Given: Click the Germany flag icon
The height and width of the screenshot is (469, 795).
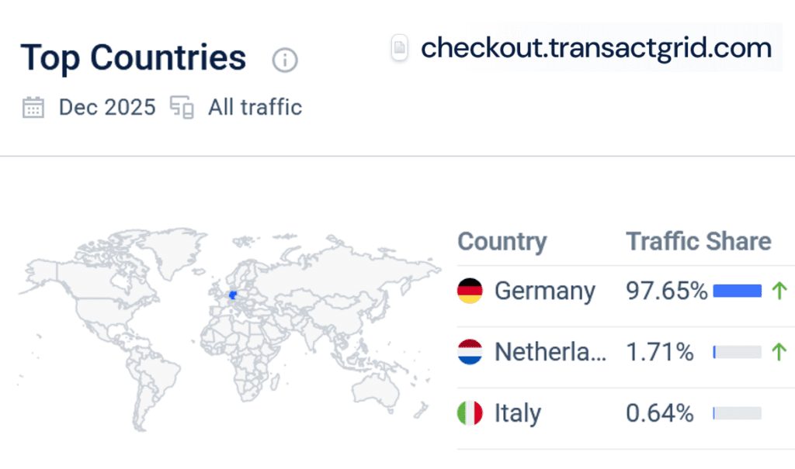Looking at the screenshot, I should click(x=470, y=291).
